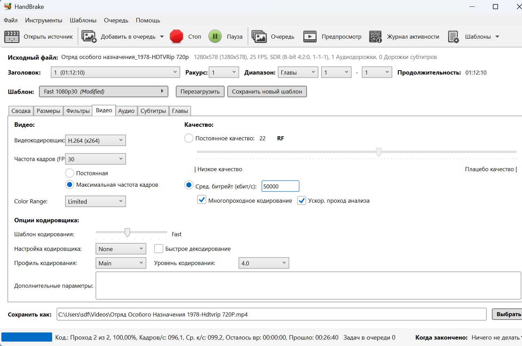Open the Activity Log (Журнал активности) icon
The width and height of the screenshot is (522, 346).
[x=375, y=37]
